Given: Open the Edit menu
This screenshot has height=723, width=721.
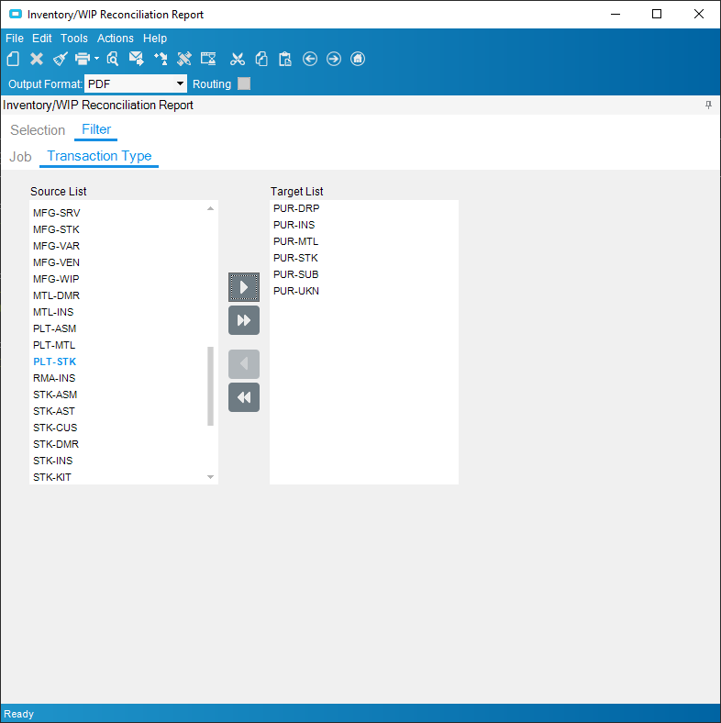Looking at the screenshot, I should click(42, 39).
